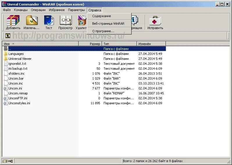232x165 pixels.
Task: Maximize the WinRAR window
Action: [222, 4]
